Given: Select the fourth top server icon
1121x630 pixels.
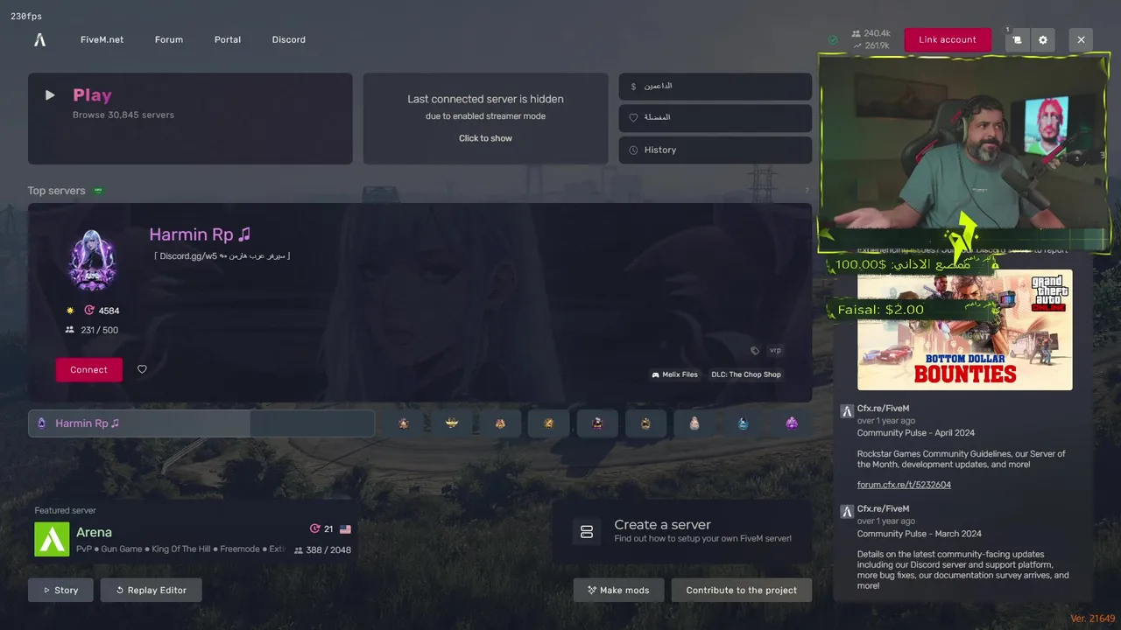Looking at the screenshot, I should click(549, 423).
